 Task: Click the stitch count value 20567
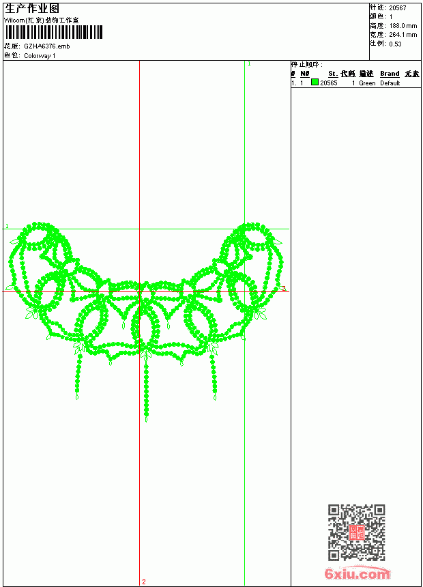pos(398,8)
